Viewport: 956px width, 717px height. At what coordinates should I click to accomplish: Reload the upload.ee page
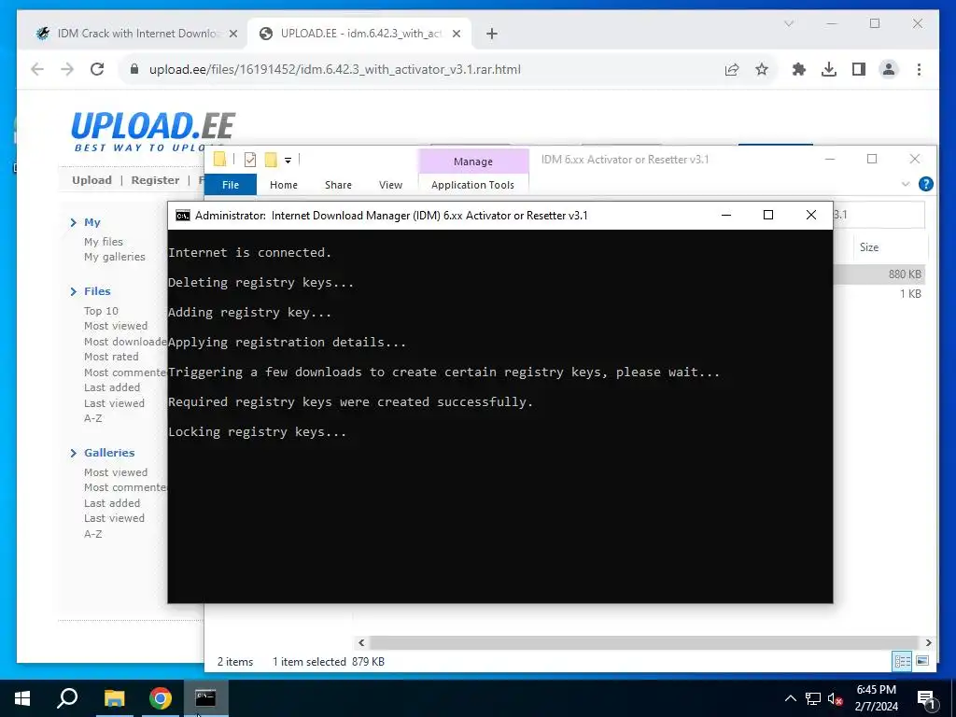point(97,69)
